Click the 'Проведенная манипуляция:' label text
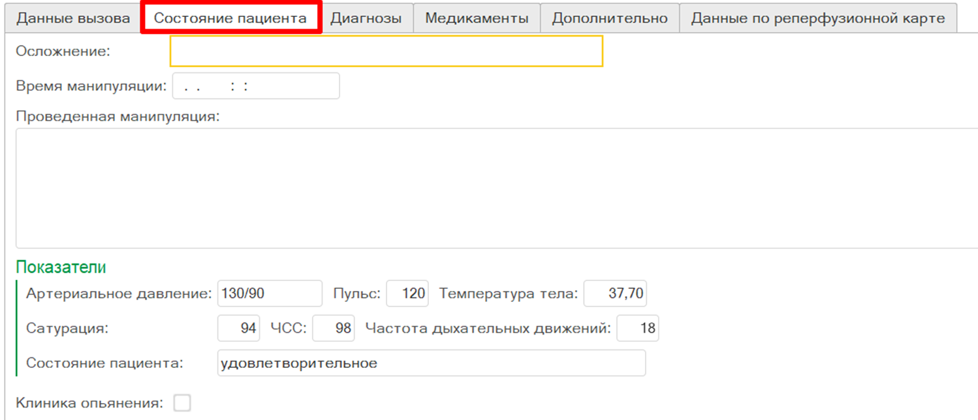The height and width of the screenshot is (420, 978). click(118, 117)
